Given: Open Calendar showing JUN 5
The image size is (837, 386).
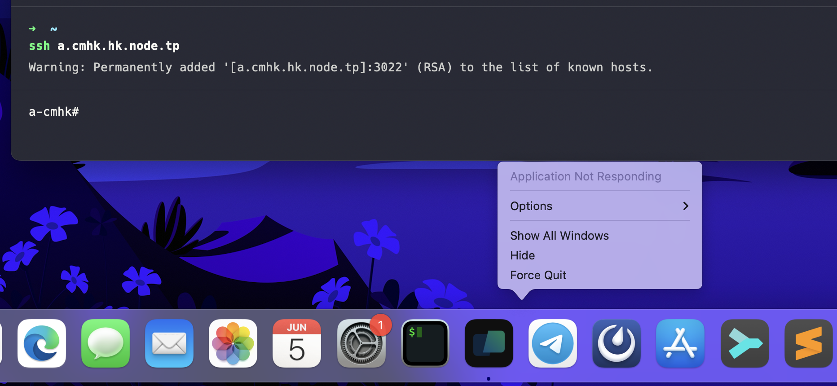Looking at the screenshot, I should pos(297,343).
